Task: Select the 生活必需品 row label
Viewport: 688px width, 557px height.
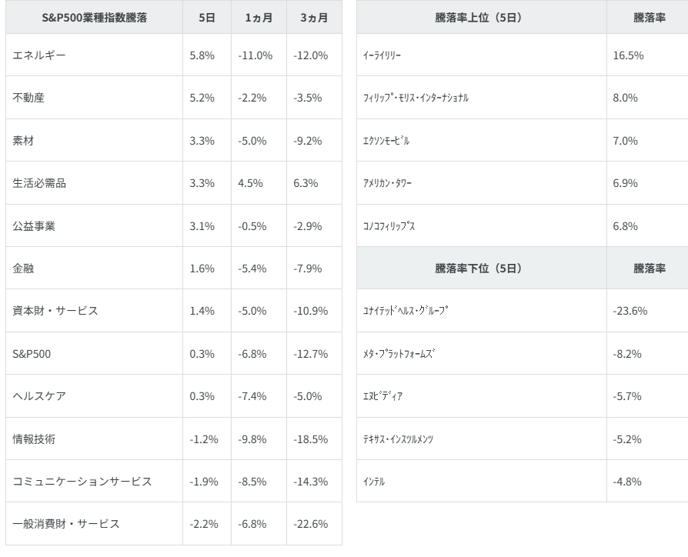Action: [x=40, y=183]
